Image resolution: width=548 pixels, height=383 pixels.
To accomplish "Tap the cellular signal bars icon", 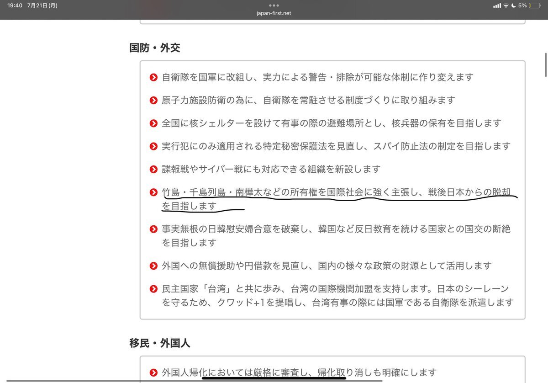I will click(x=497, y=5).
